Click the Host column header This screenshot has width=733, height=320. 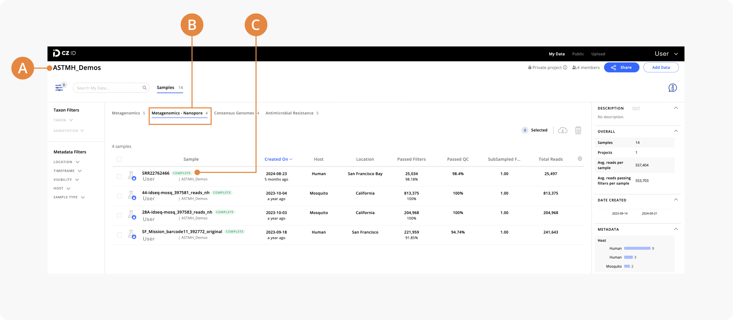tap(318, 159)
